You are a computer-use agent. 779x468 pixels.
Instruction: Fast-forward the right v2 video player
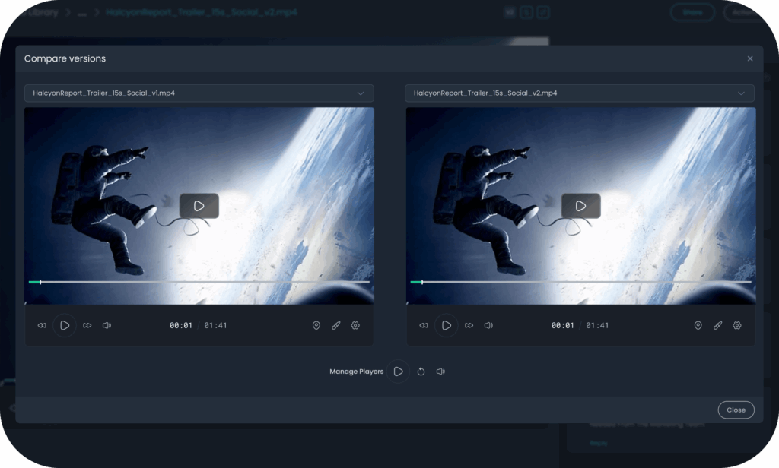pos(469,326)
